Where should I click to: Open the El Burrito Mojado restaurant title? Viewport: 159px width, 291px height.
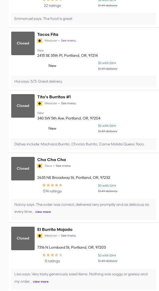point(55,230)
